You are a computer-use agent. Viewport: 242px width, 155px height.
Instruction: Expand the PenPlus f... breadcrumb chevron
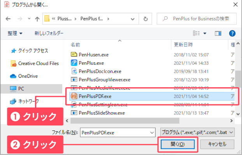tap(108, 19)
